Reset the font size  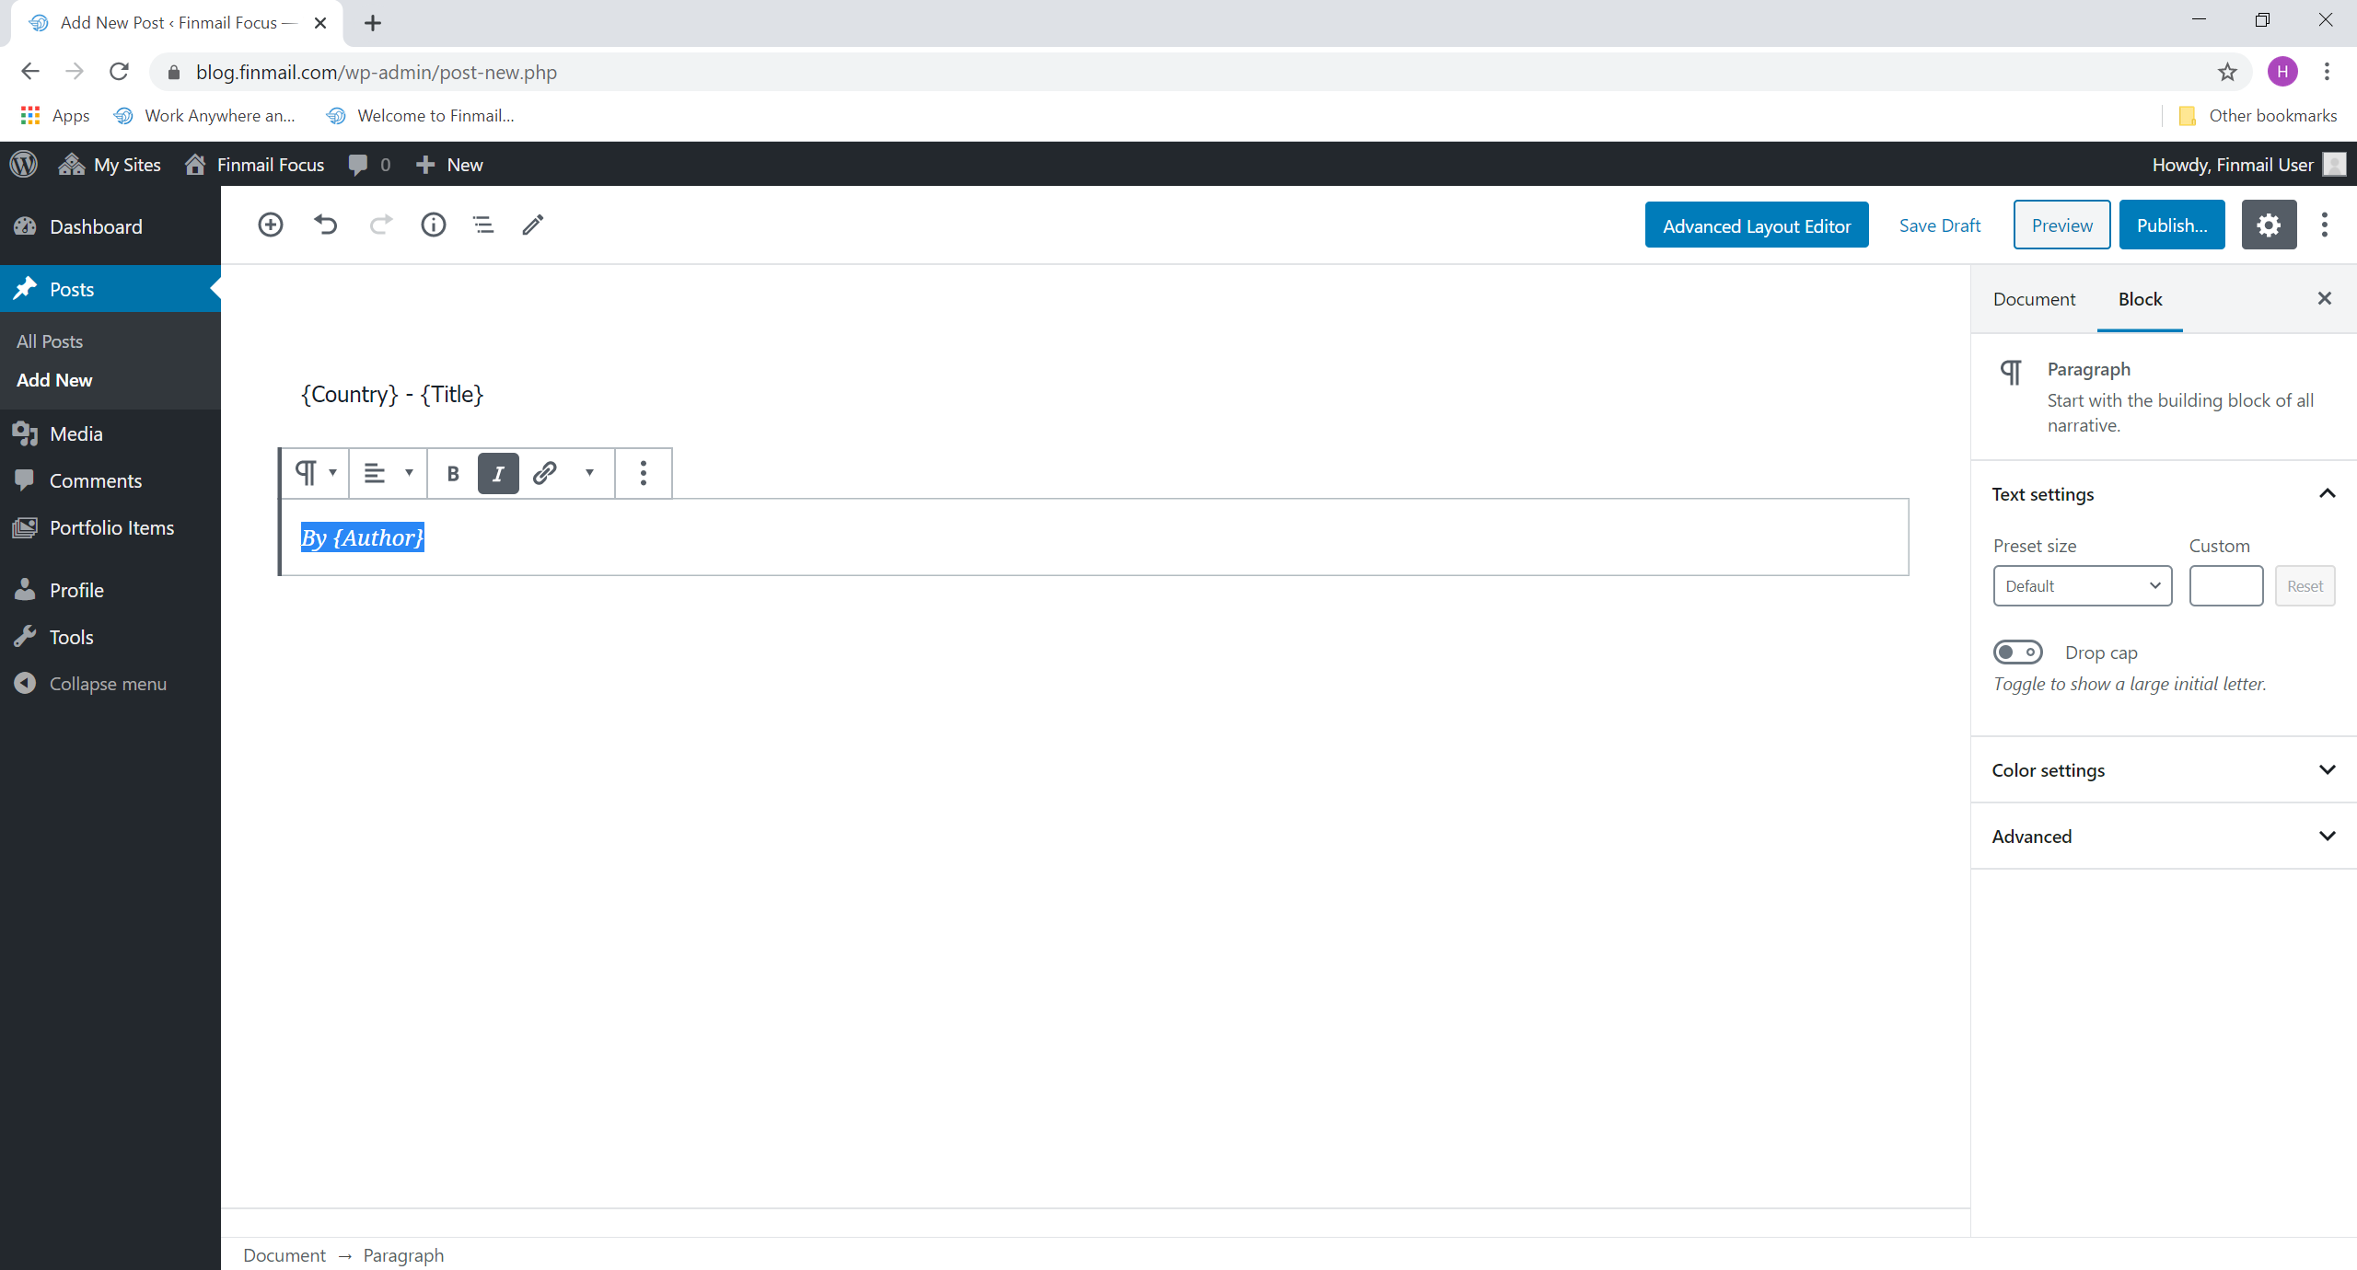click(x=2305, y=586)
